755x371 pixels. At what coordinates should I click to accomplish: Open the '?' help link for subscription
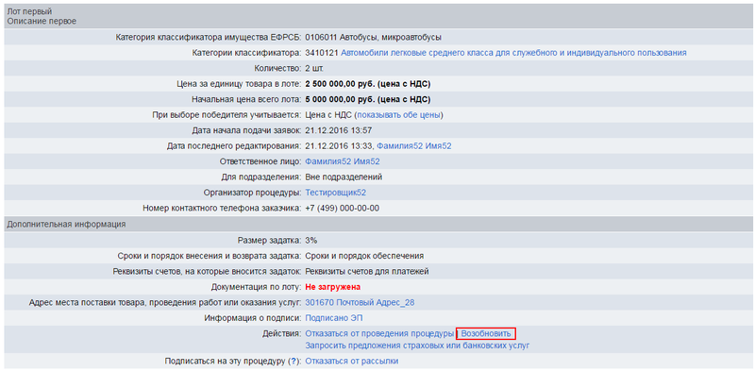click(293, 361)
